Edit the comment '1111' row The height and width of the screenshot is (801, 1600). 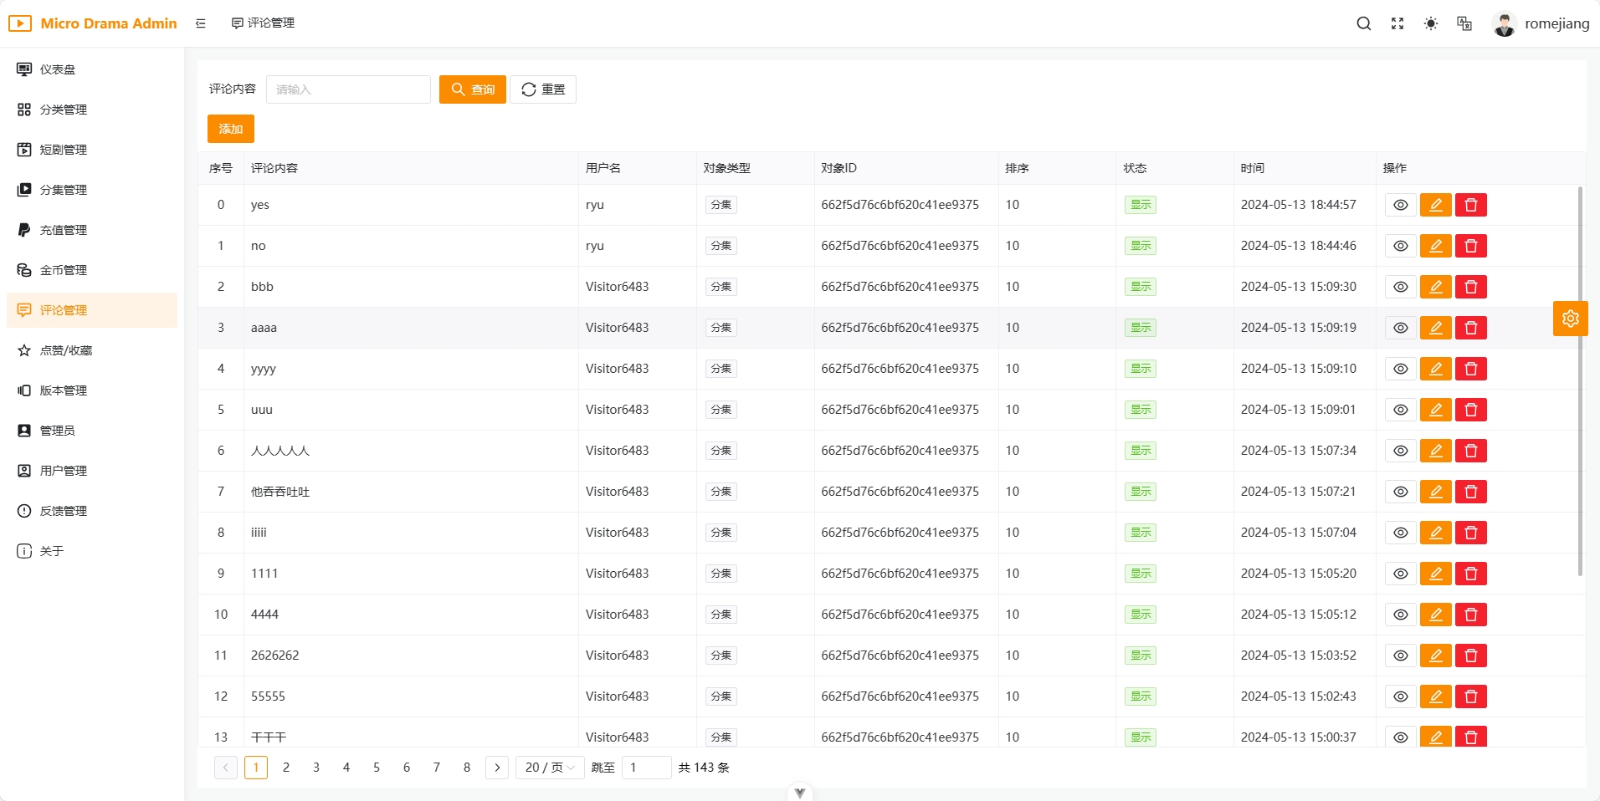tap(1435, 574)
